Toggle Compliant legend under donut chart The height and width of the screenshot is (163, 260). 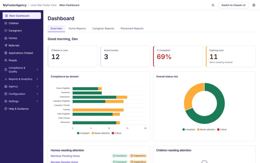[x=189, y=130]
